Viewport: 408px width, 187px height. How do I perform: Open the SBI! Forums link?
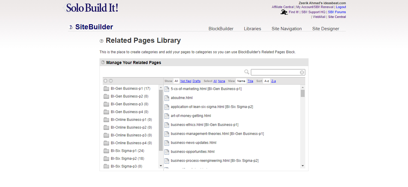[337, 12]
